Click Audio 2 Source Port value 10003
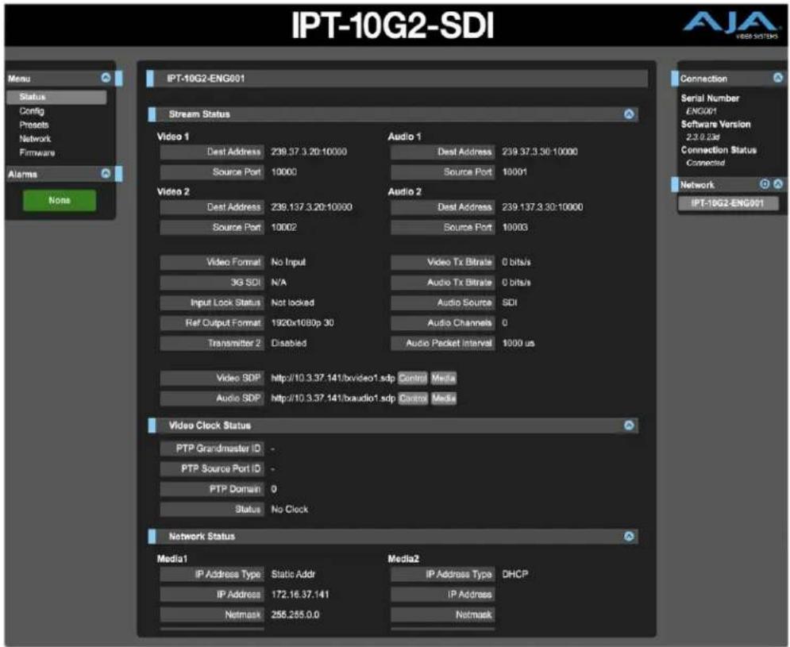The width and height of the screenshot is (790, 647). point(515,227)
